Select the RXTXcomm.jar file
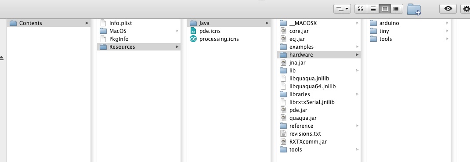This screenshot has height=162, width=470. coord(319,142)
